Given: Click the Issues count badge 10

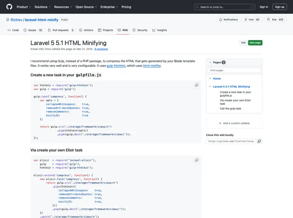Looking at the screenshot, I should [40, 30].
